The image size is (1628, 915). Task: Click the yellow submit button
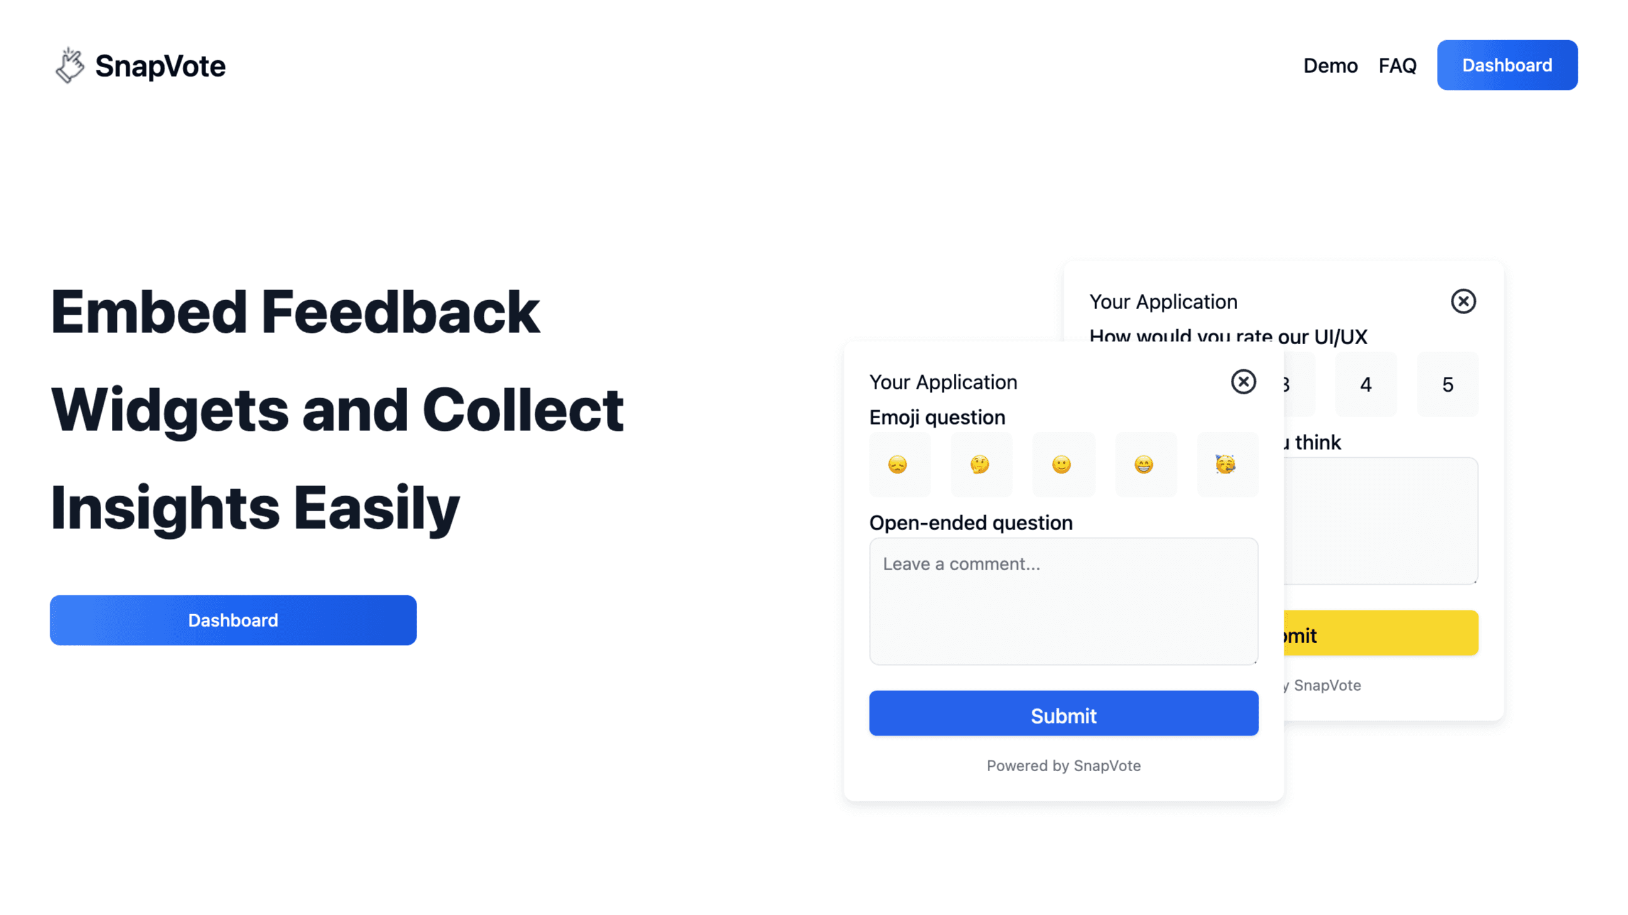1381,634
